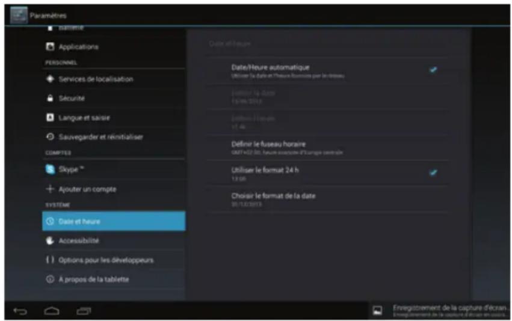Tap the Paramètres app icon in header

(x=19, y=16)
